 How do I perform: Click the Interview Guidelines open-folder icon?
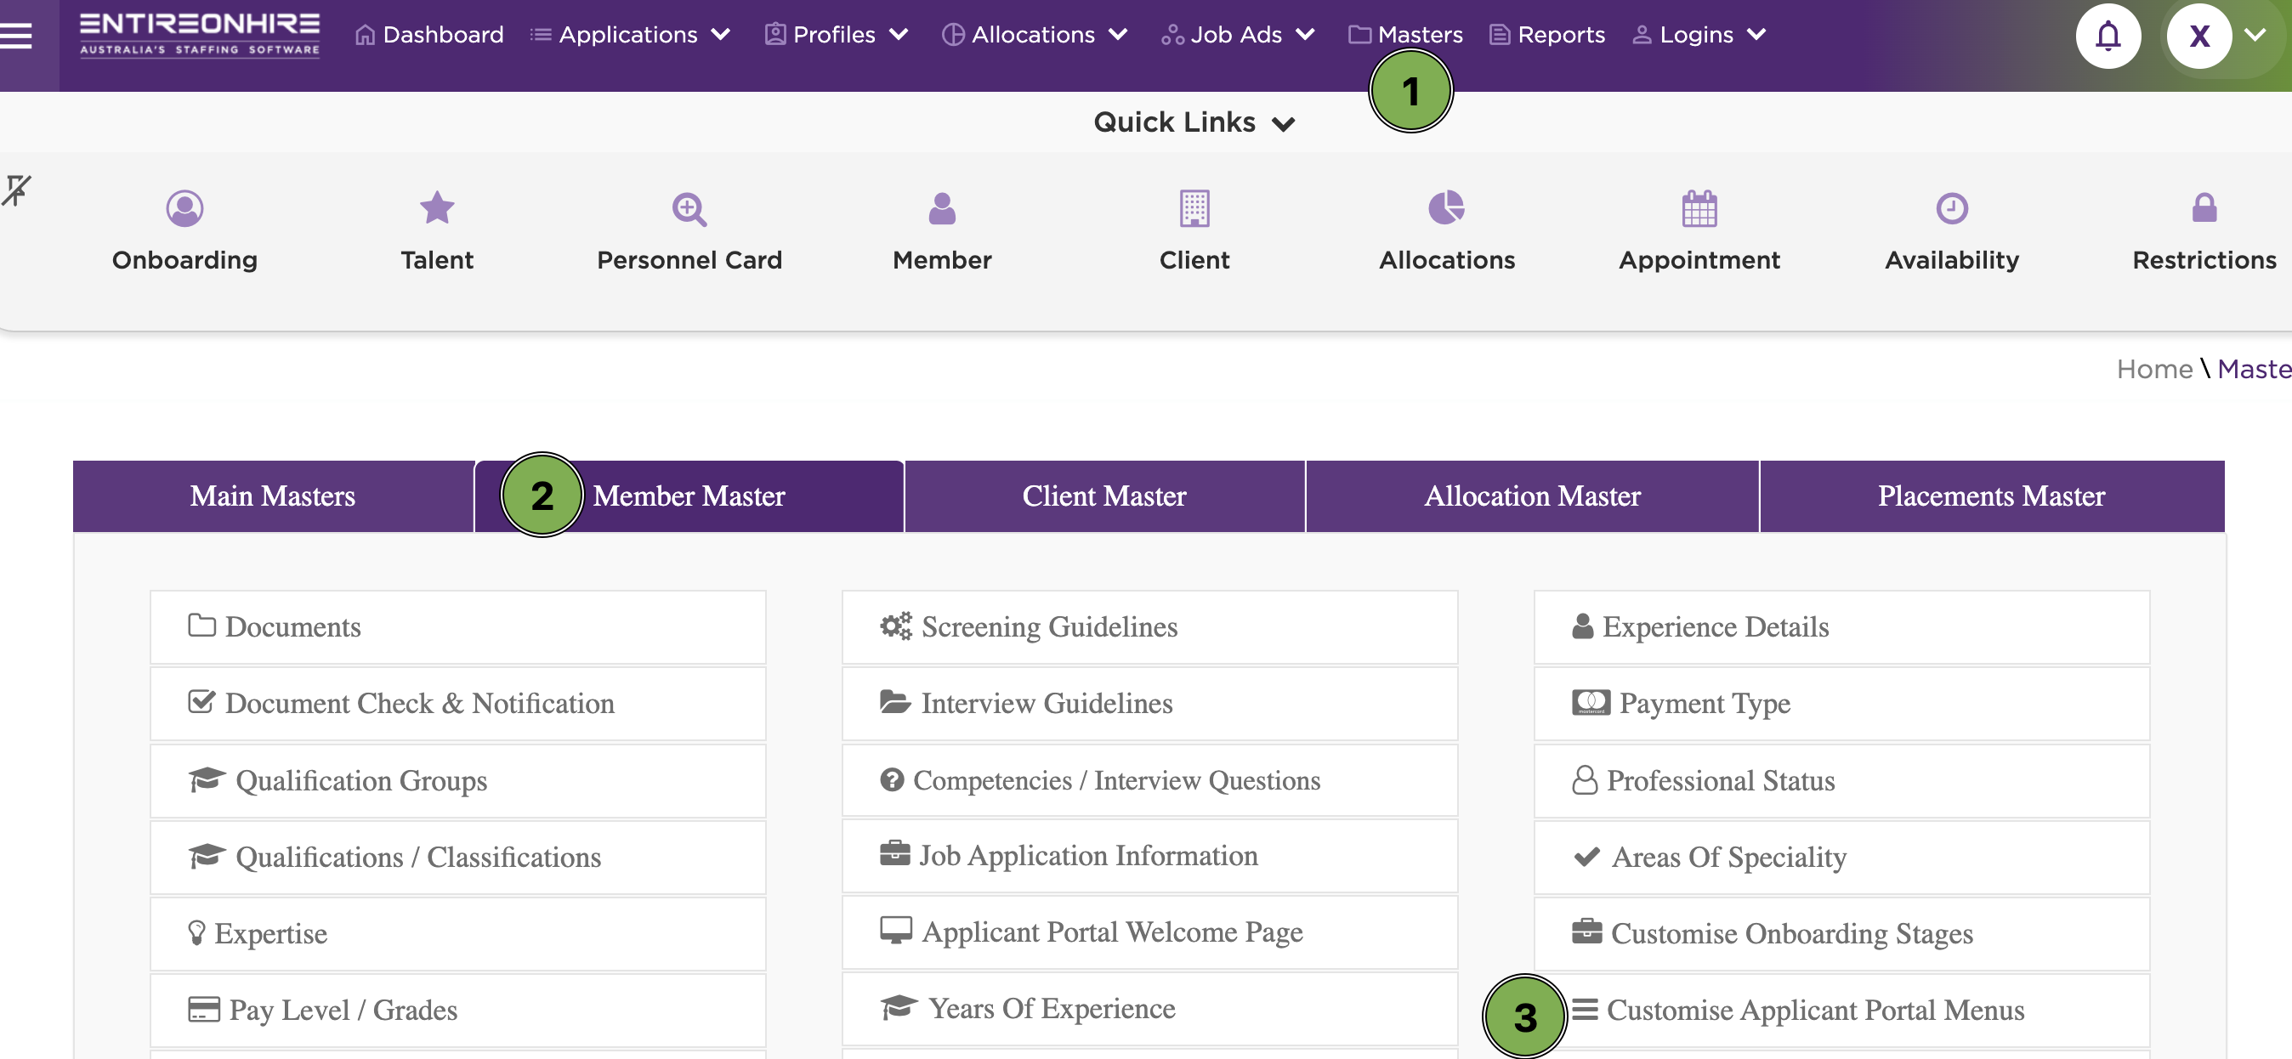click(895, 701)
